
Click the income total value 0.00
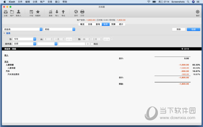click(186, 58)
